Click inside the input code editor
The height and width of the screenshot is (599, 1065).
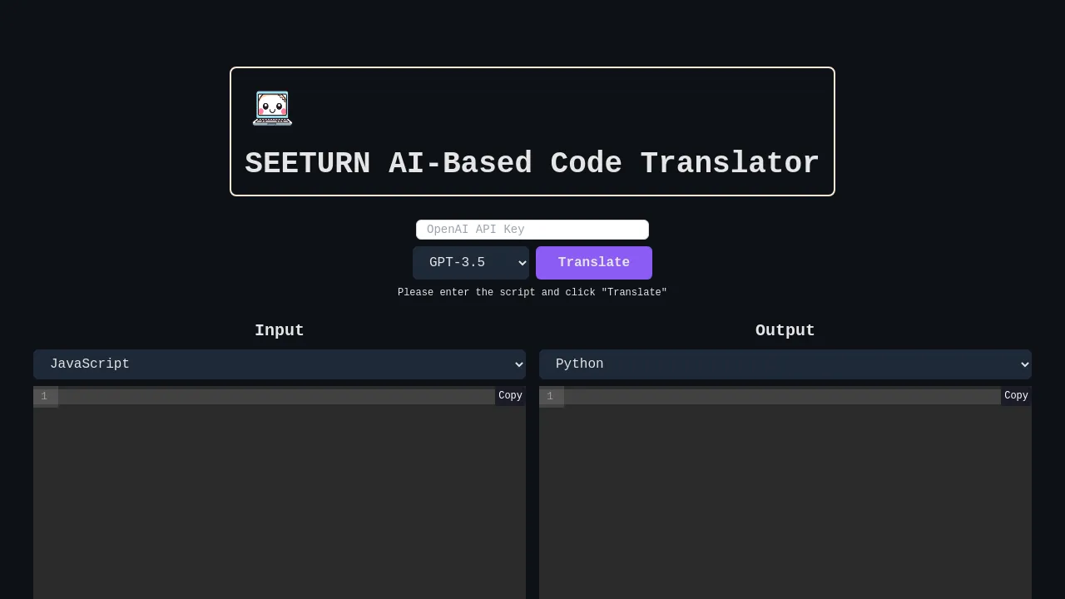click(280, 493)
